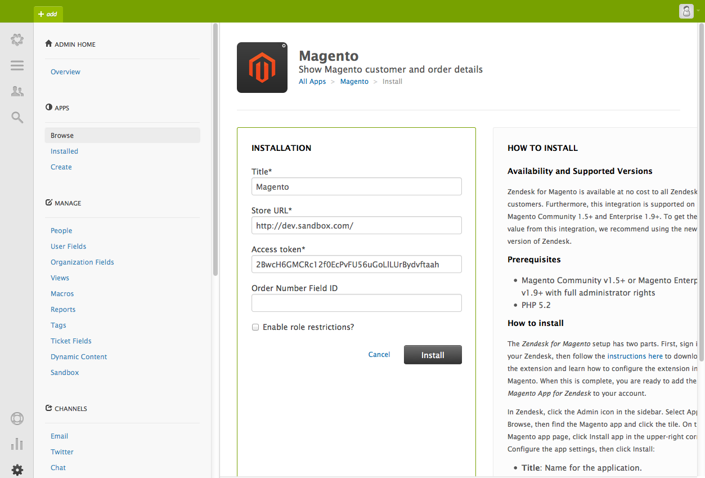This screenshot has height=478, width=705.
Task: Click the All Apps breadcrumb link
Action: [x=312, y=82]
